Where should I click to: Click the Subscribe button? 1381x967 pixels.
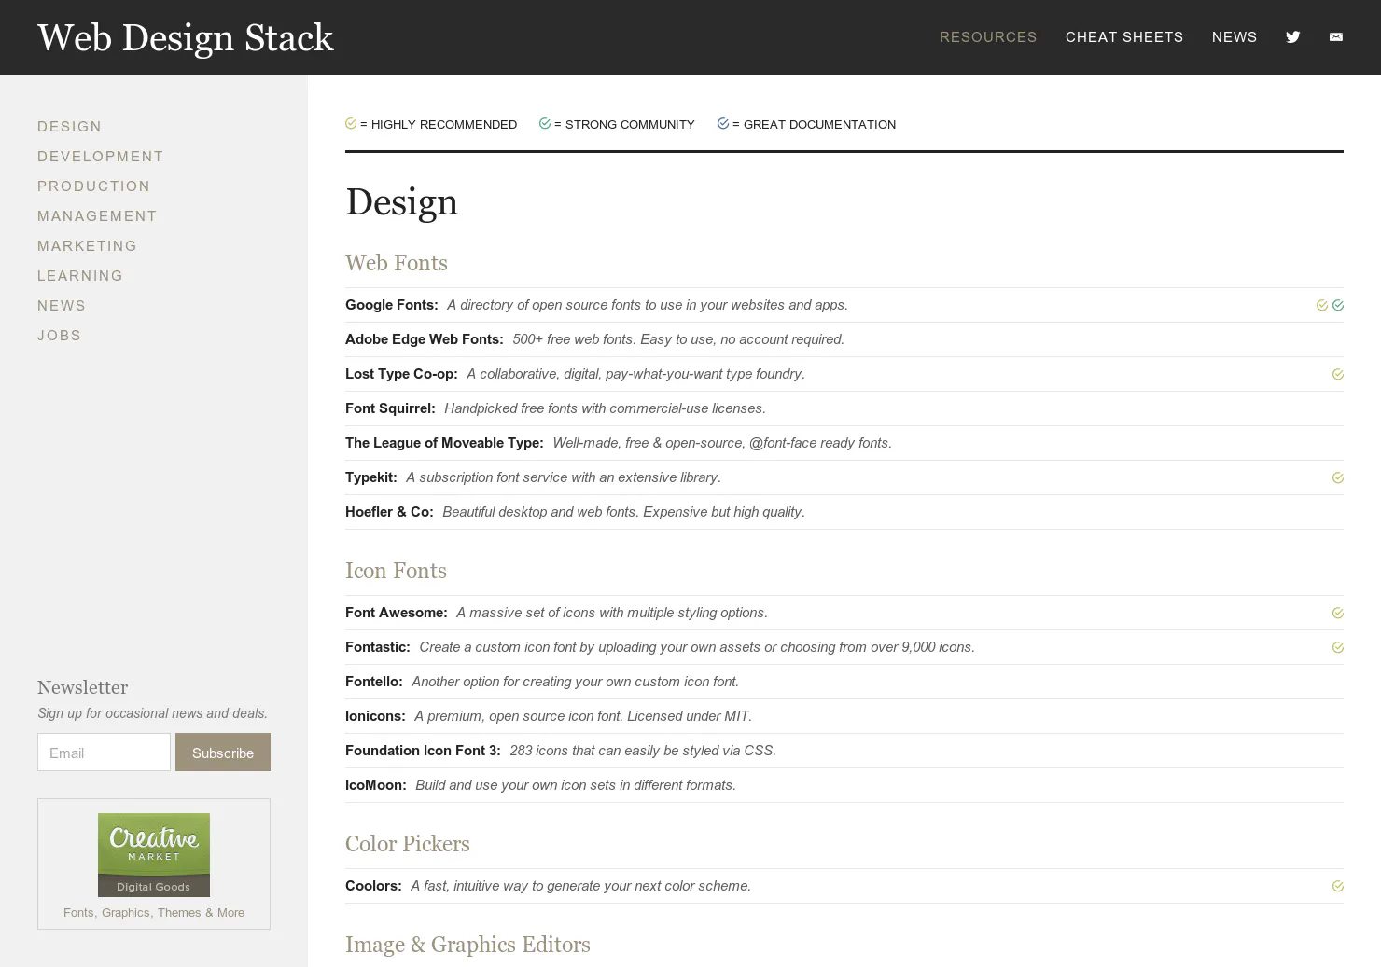223,753
